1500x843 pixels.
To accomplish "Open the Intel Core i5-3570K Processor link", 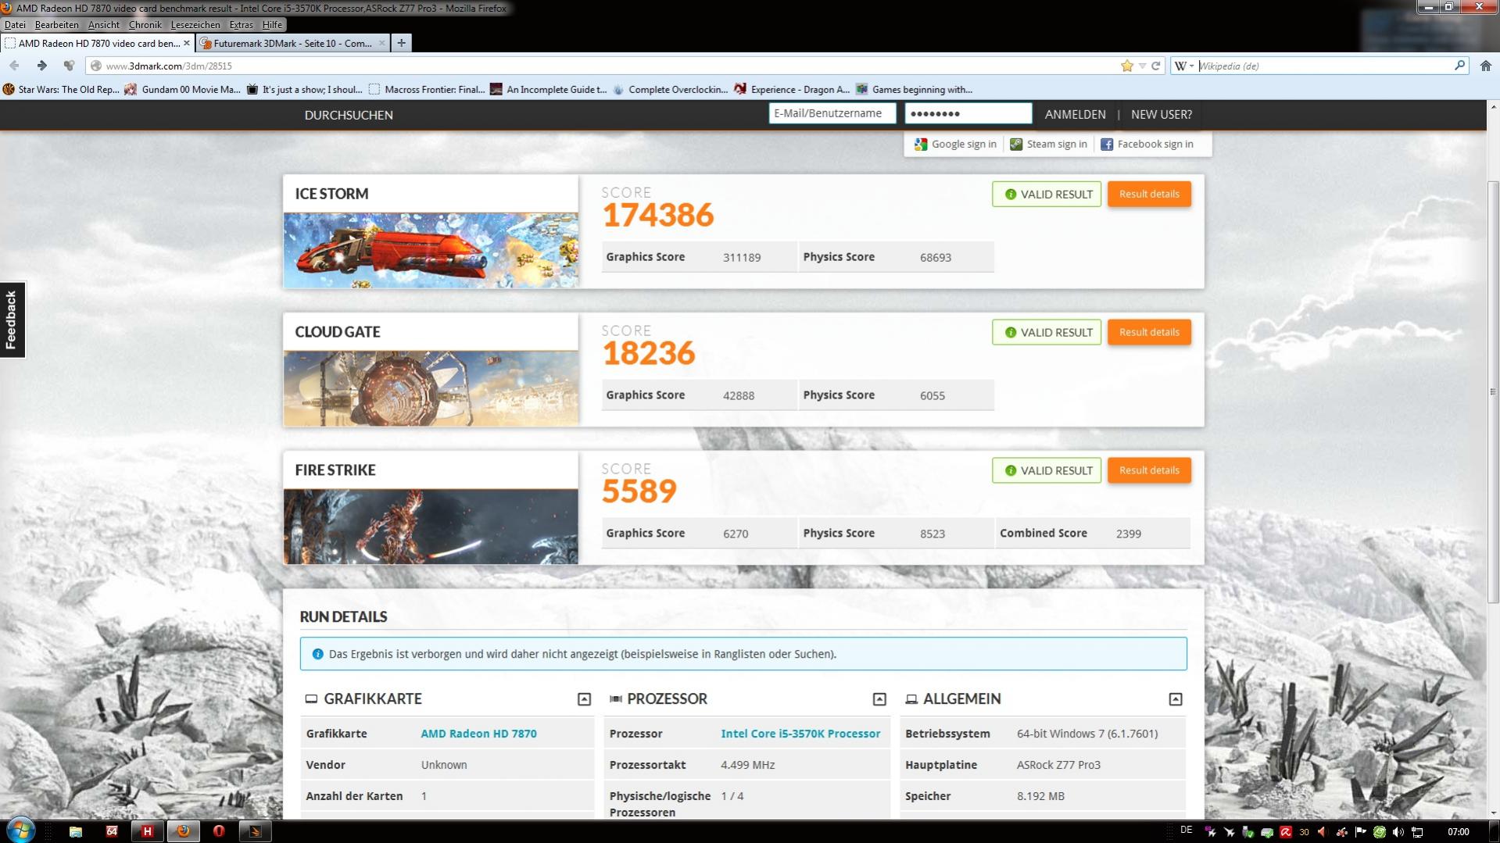I will click(x=800, y=734).
